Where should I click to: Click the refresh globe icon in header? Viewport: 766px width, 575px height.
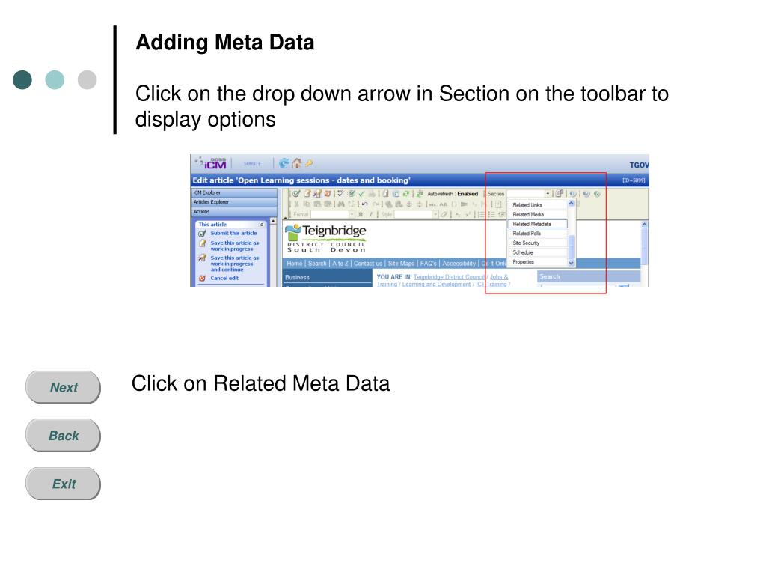[x=284, y=163]
